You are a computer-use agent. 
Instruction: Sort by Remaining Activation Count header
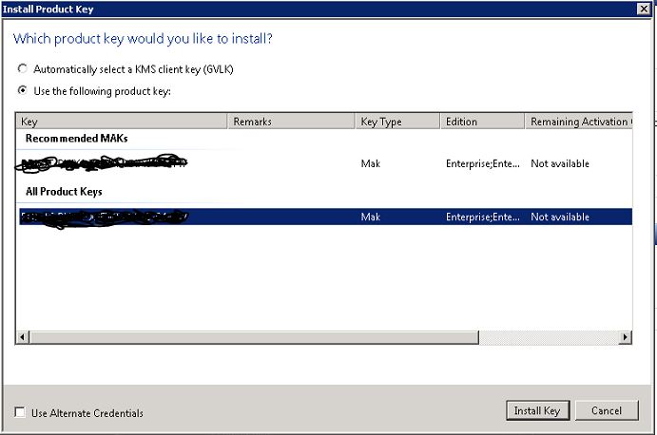(577, 122)
